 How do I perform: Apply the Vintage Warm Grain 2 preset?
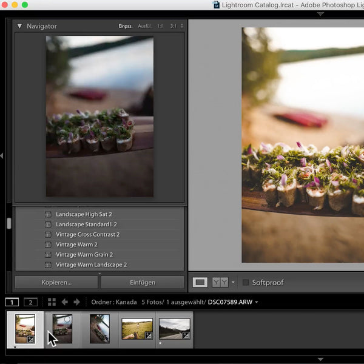click(84, 255)
